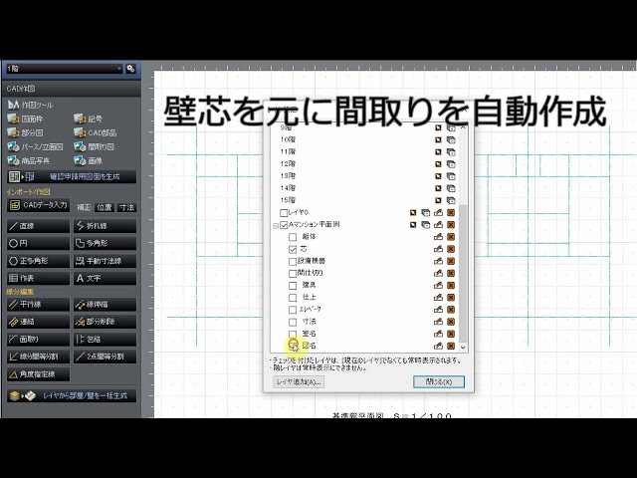Select the 面取り chamfer tool
Image resolution: width=637 pixels, height=478 pixels.
(38, 340)
